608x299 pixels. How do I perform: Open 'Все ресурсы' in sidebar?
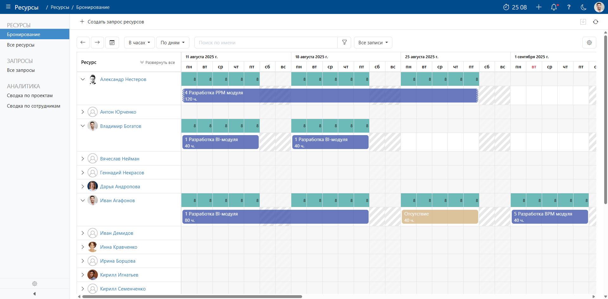click(21, 45)
